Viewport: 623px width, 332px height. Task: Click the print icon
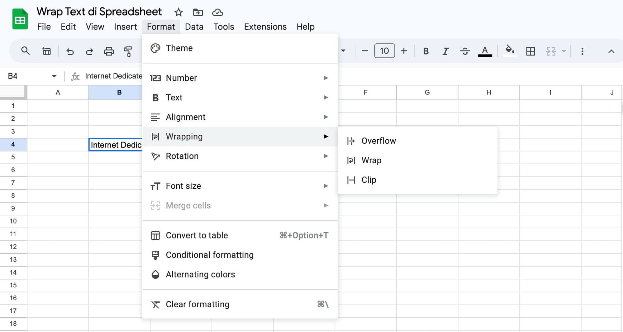point(109,51)
